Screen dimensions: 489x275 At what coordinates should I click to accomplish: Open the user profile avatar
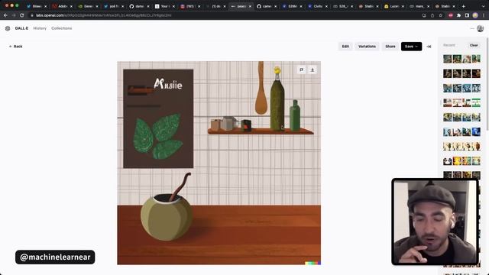coord(481,28)
